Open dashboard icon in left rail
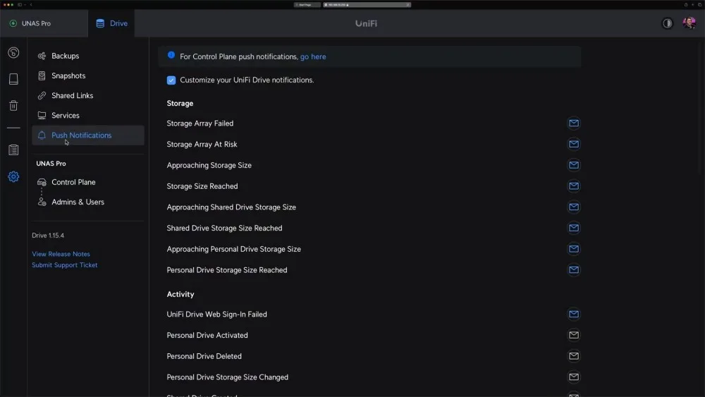This screenshot has width=705, height=397. click(13, 53)
